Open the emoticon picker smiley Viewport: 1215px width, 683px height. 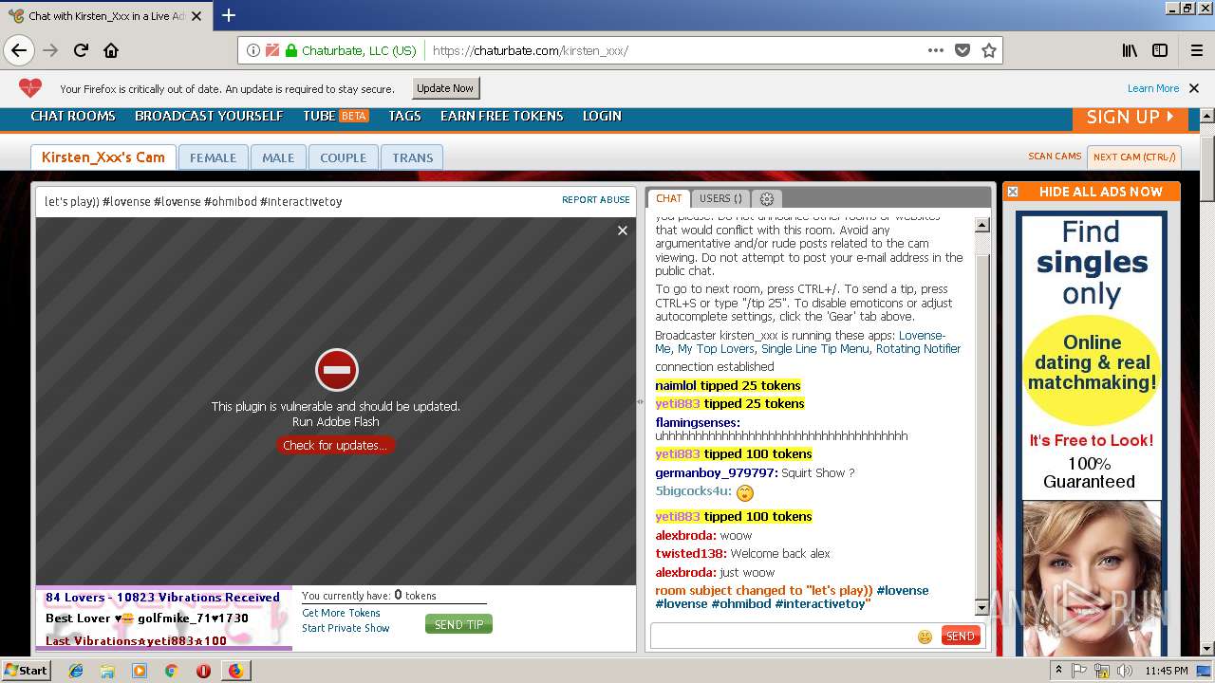click(x=925, y=637)
